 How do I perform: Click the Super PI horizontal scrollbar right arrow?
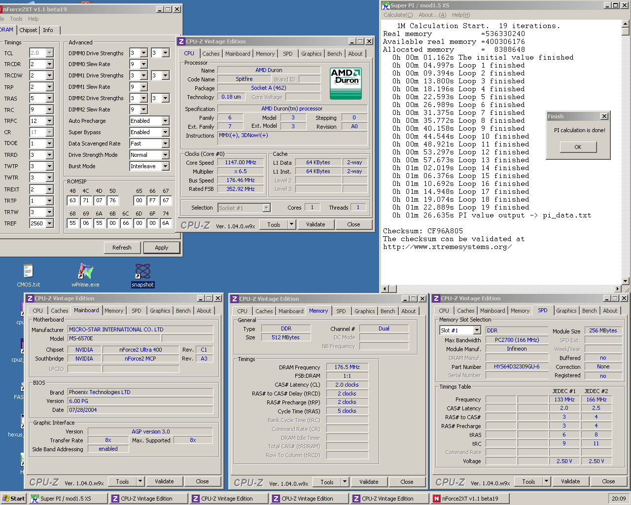coord(617,289)
